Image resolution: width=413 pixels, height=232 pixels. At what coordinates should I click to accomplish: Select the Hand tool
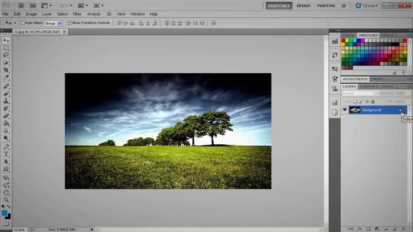coord(6,193)
